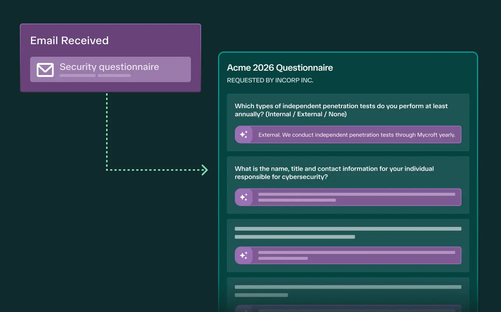Open the Security questionnaire email item
501x312 pixels.
coord(111,69)
